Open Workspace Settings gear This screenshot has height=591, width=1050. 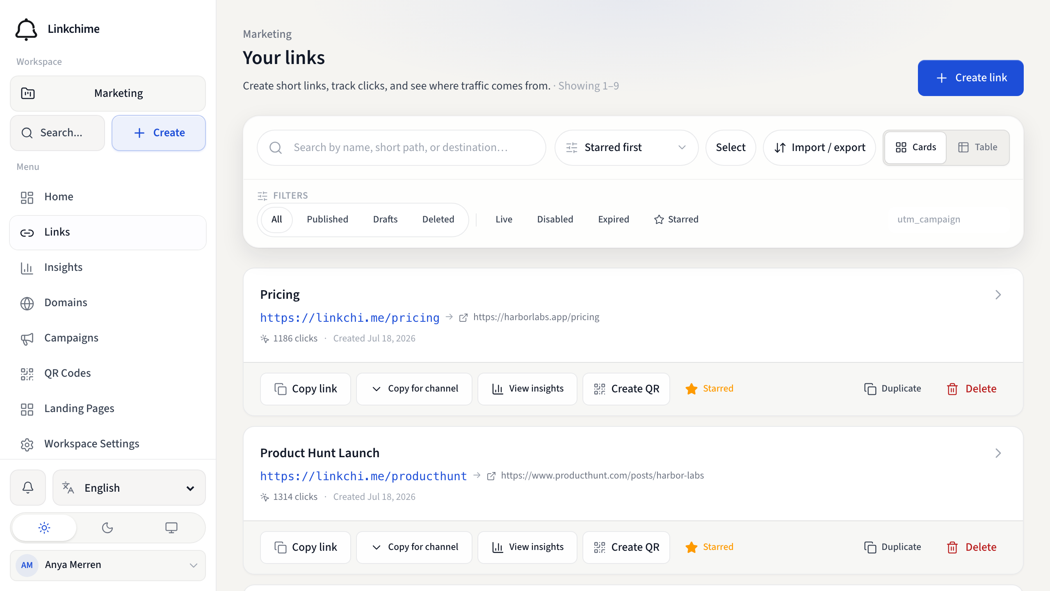(x=108, y=444)
